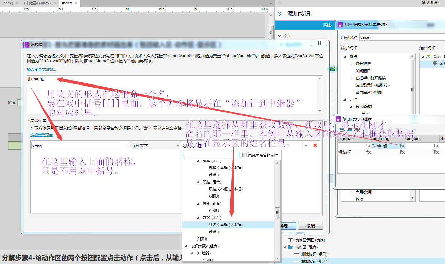Expand 打开链接 action
This screenshot has height=264, width=445.
(352, 64)
